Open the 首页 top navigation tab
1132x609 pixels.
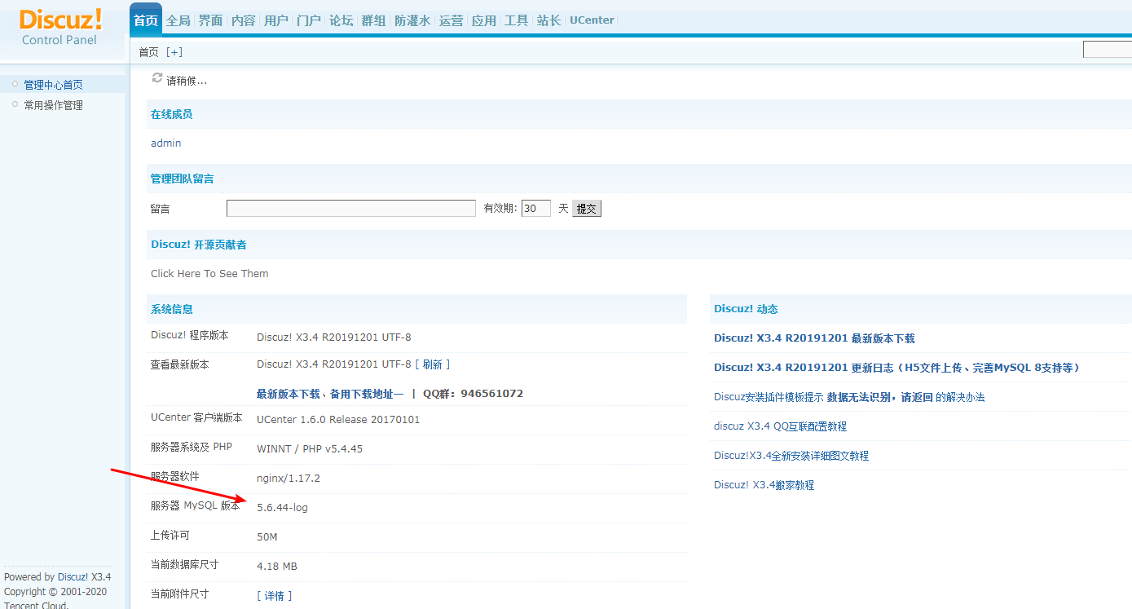pyautogui.click(x=146, y=20)
